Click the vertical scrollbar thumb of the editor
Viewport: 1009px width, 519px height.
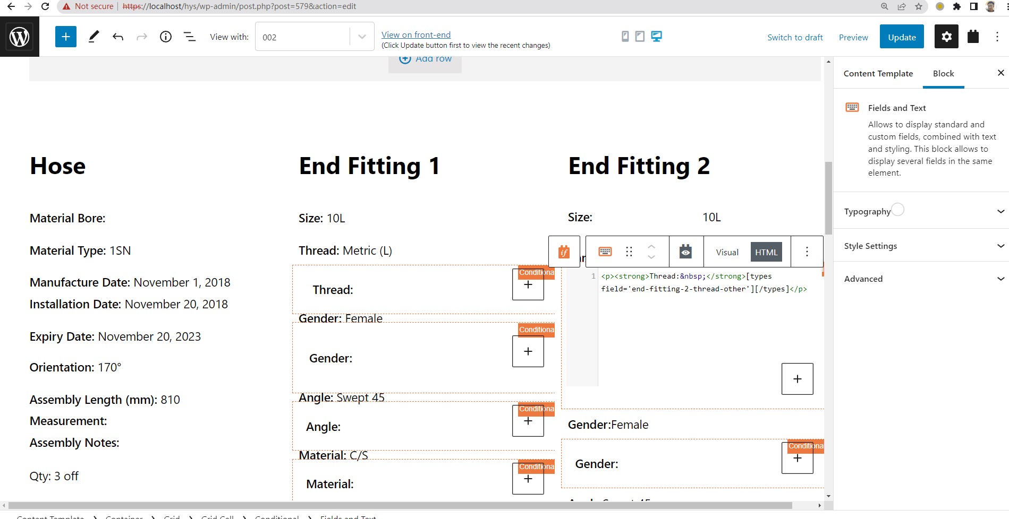[x=828, y=198]
